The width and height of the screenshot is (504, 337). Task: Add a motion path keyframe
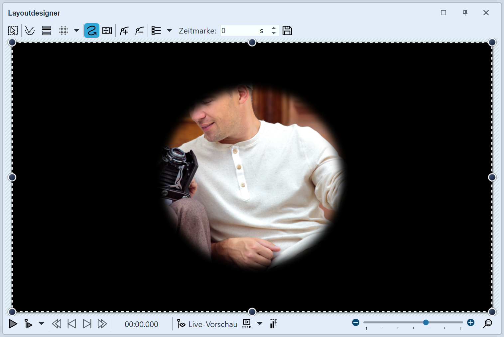124,31
